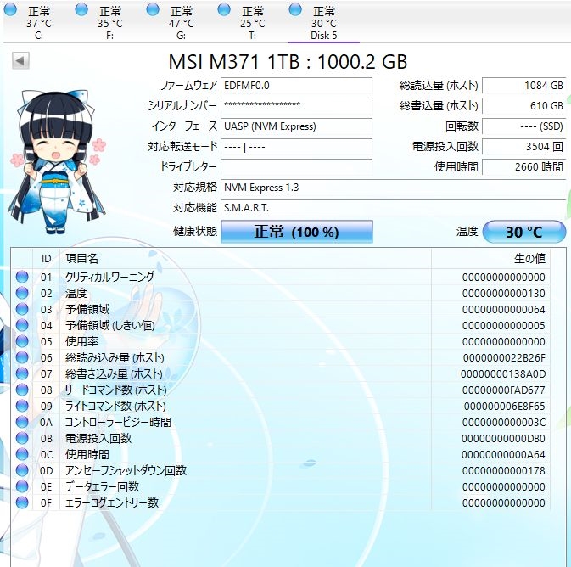
Task: Click raw value 000000022B26F
Action: 504,358
